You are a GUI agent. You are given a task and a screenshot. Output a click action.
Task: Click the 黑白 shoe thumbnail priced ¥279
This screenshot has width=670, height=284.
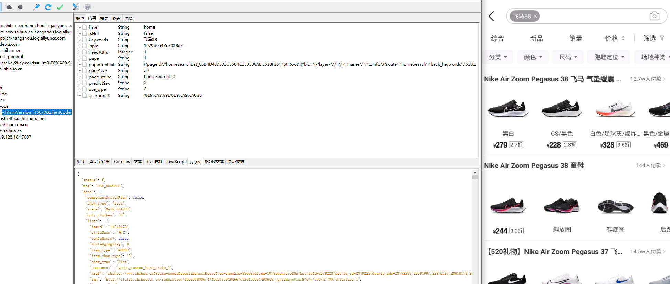508,108
